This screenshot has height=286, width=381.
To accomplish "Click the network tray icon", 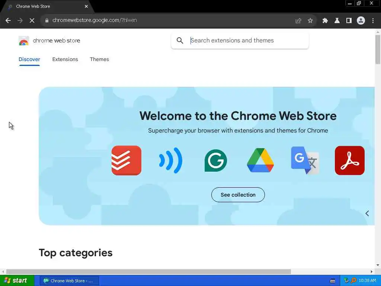I will pos(346,281).
